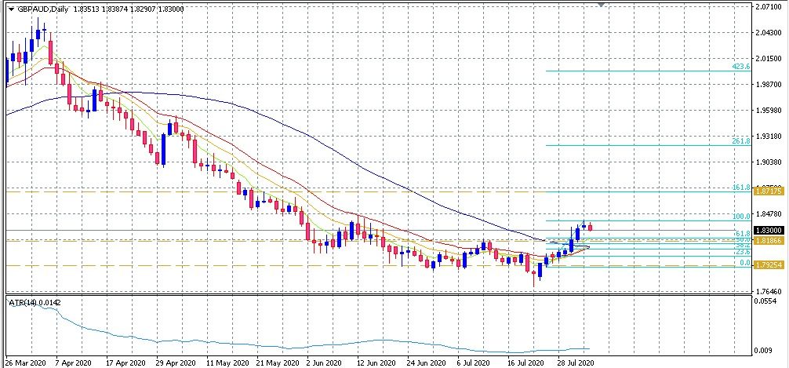Click the chart shift triangle marker at top
Screen dimensions: 789x368
(600, 5)
